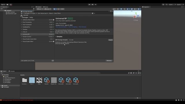This screenshot has height=104, width=185.
Task: Open View documentation link
Action: tap(61, 27)
